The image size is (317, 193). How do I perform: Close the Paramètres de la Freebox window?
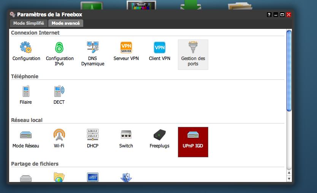point(289,14)
